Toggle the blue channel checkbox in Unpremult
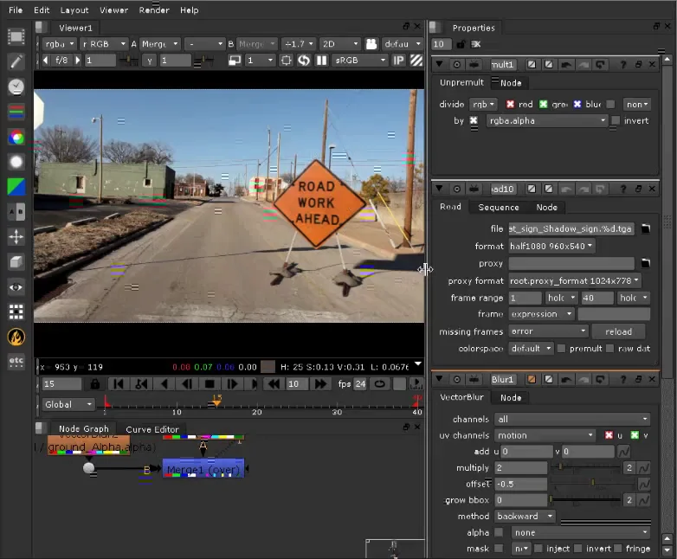The image size is (677, 559). [x=577, y=104]
